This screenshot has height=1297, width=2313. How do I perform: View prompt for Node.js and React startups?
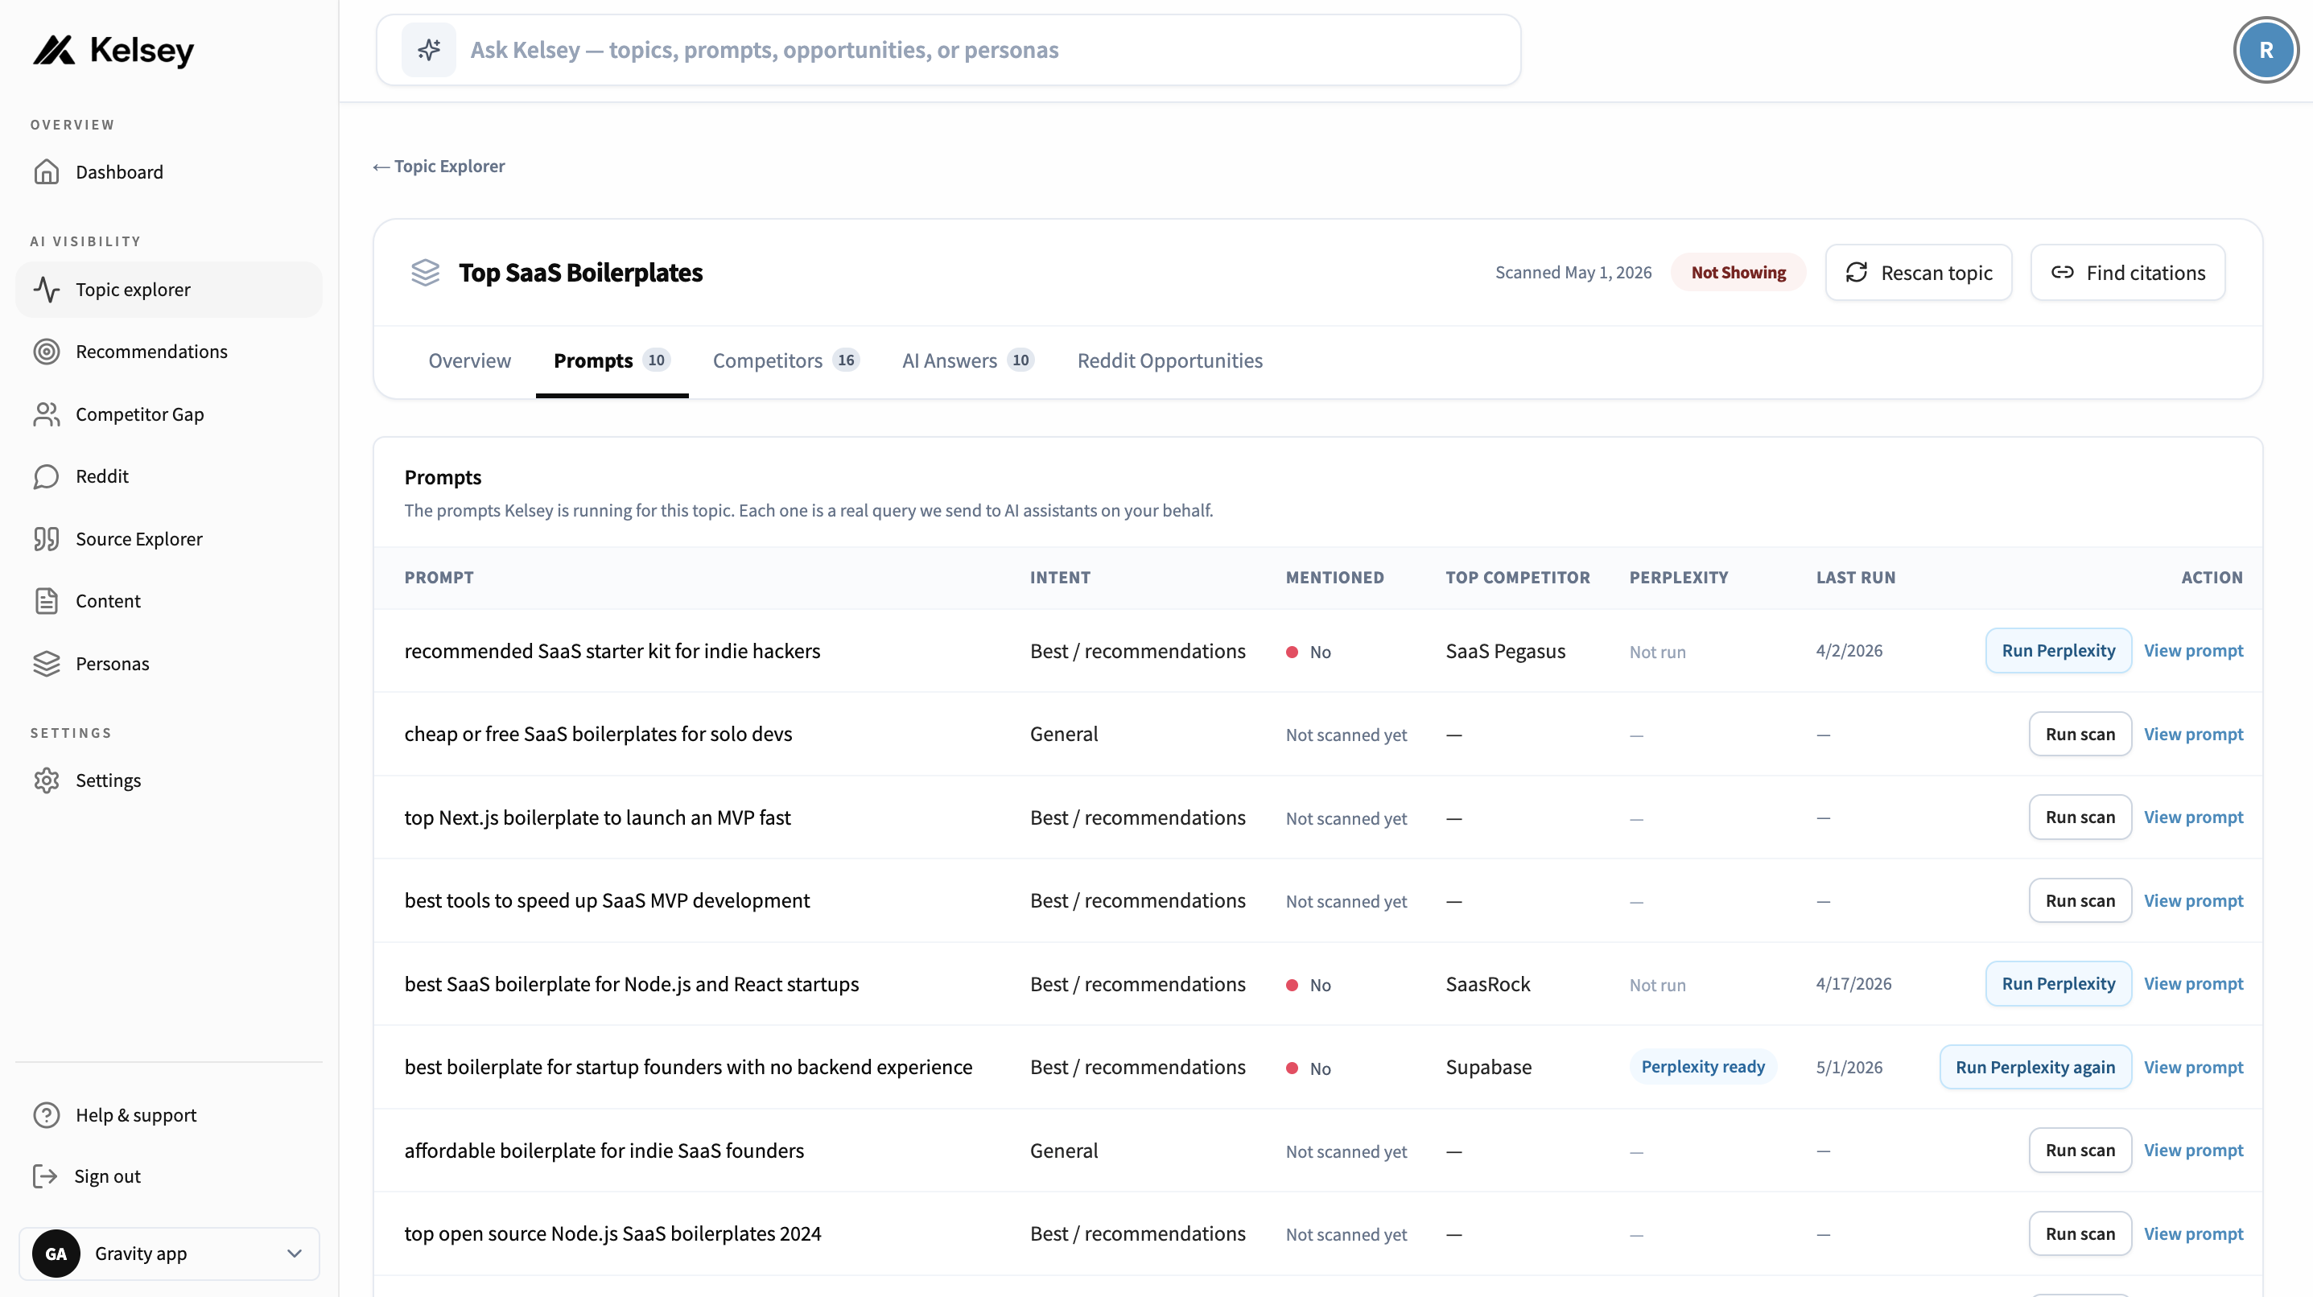2192,984
